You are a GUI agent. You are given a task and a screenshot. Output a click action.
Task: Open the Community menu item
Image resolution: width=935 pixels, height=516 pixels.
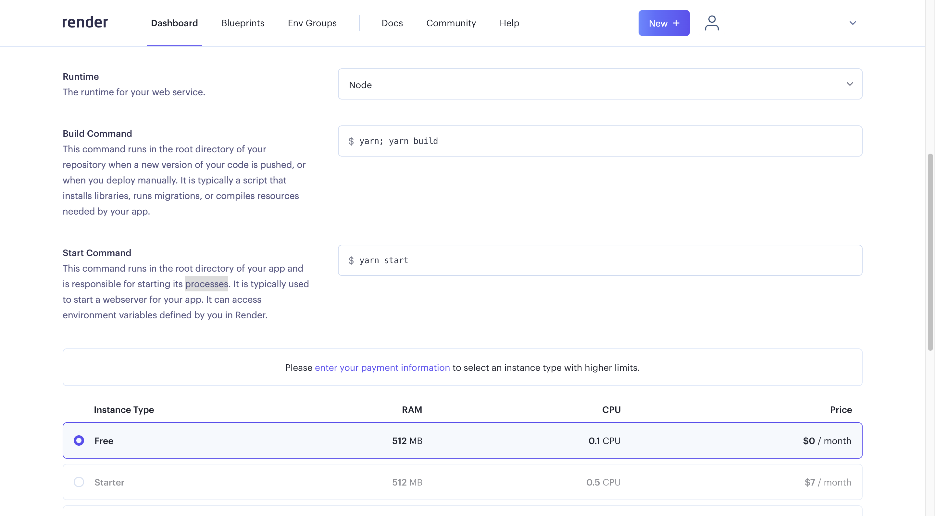pos(451,23)
